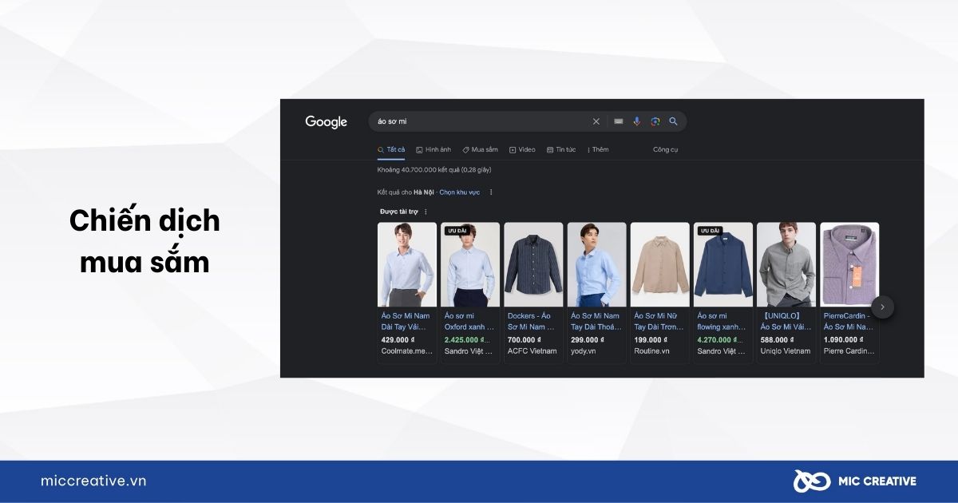Open the Video results tab
Image resolution: width=958 pixels, height=503 pixels.
click(x=522, y=149)
